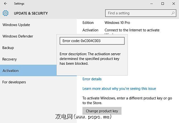Click the Error code 0xC004C003 box

[x=92, y=41]
